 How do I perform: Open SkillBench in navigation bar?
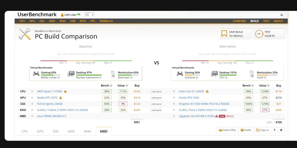point(106,21)
